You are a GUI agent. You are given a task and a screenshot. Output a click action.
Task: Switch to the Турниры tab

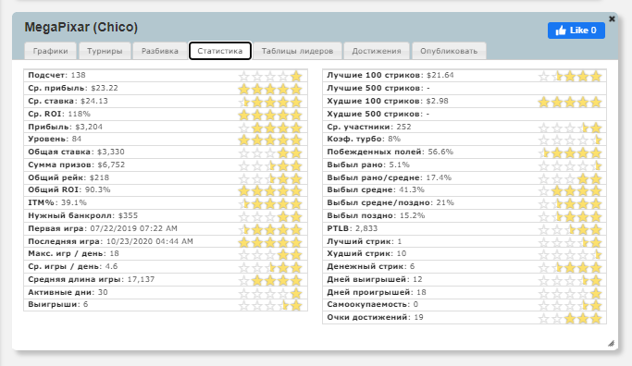point(105,51)
